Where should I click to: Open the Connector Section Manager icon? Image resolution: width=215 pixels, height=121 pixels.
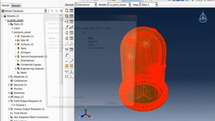point(72,33)
